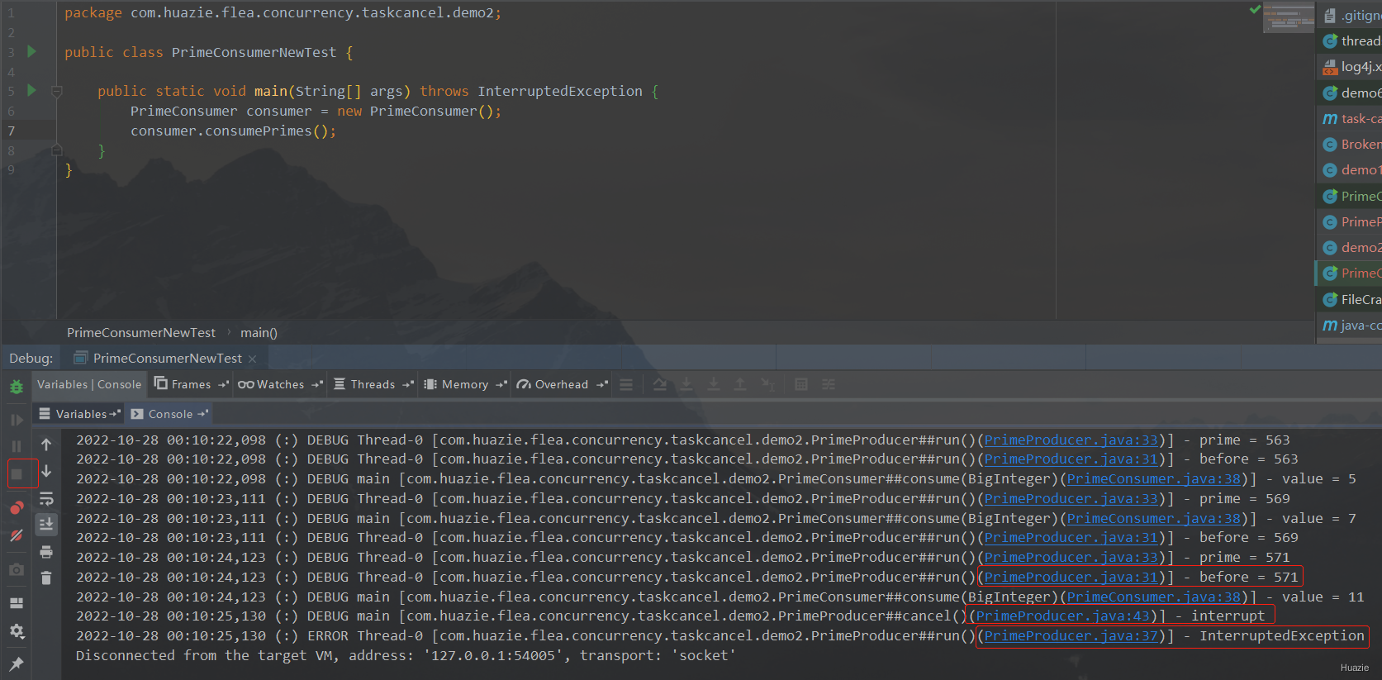The image size is (1382, 680).
Task: Click the Step Into icon
Action: pos(686,384)
